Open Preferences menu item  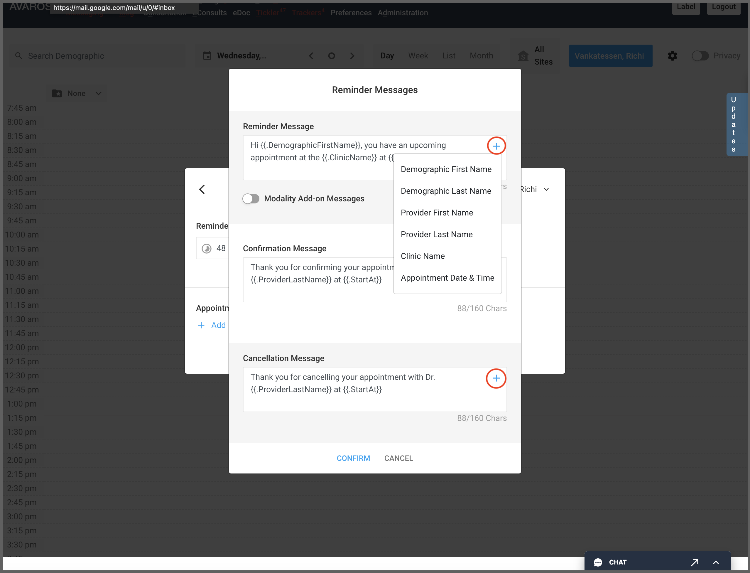click(351, 13)
